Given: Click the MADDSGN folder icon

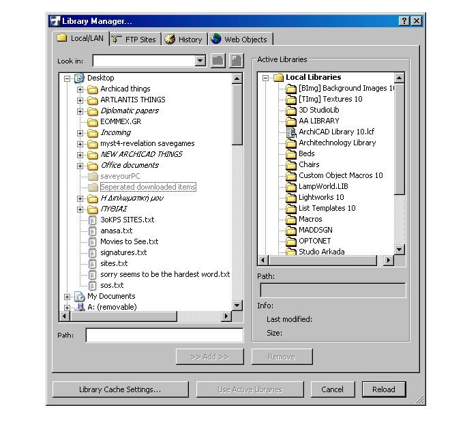Looking at the screenshot, I should [291, 231].
